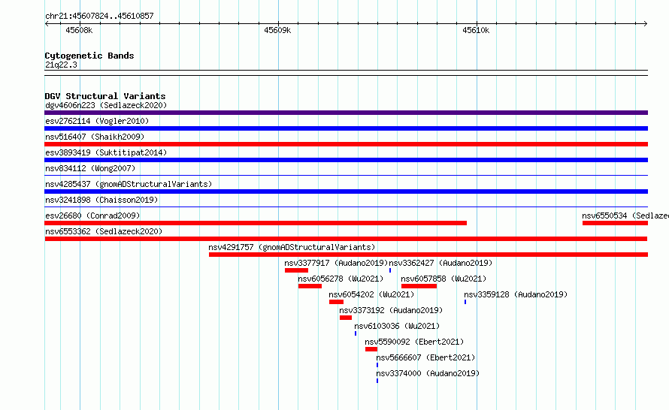Click nsv5666607 (Ebert2021) label

(425, 357)
